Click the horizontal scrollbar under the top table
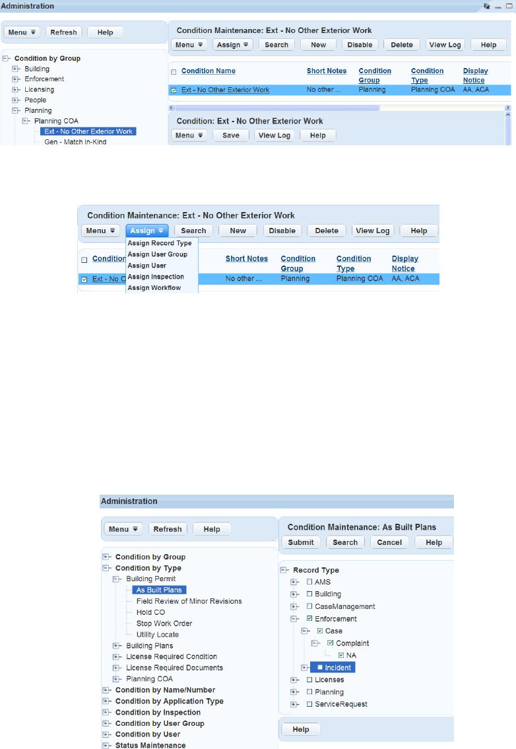The width and height of the screenshot is (516, 749). coord(277,108)
